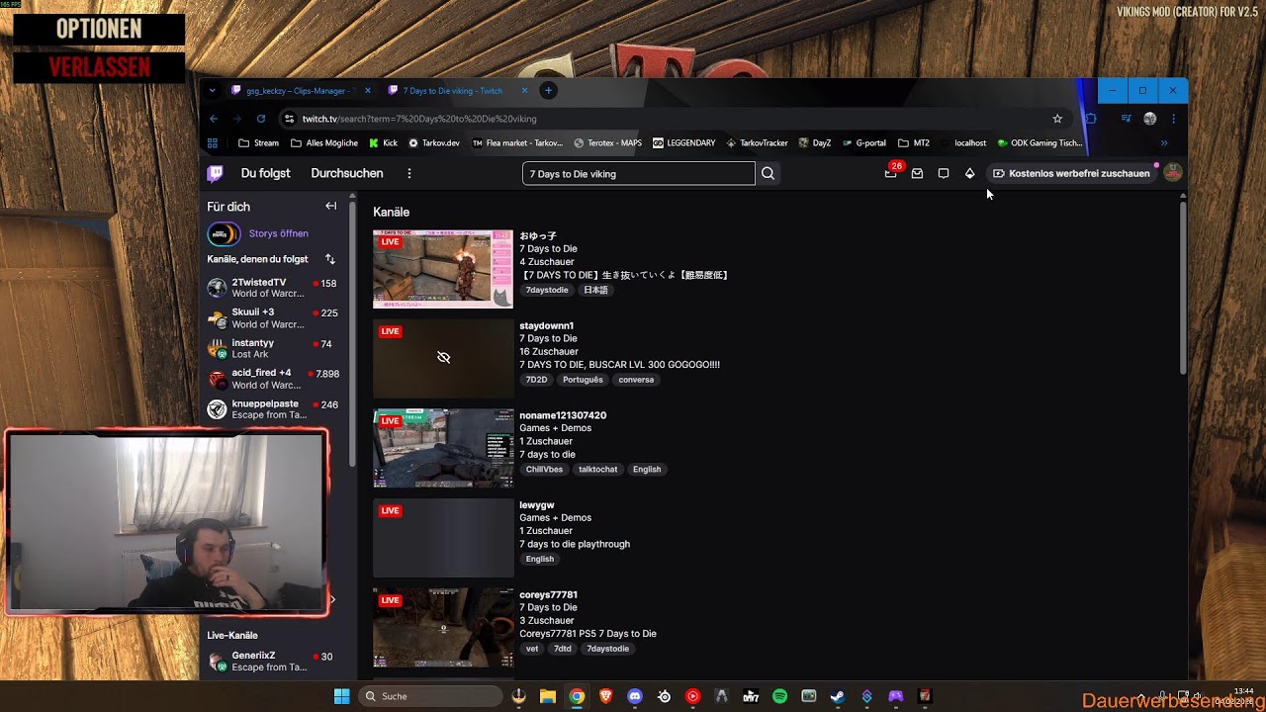Viewport: 1266px width, 712px height.
Task: Open followed channel 2TwistedTV
Action: [x=275, y=289]
